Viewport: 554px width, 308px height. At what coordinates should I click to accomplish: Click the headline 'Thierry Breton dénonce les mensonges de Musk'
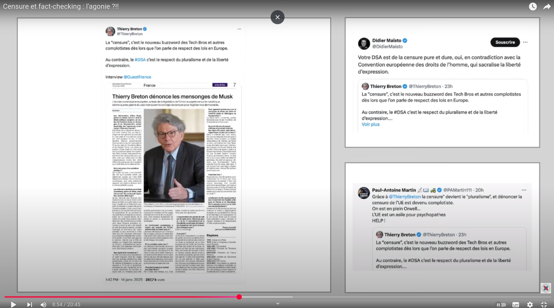pos(173,96)
